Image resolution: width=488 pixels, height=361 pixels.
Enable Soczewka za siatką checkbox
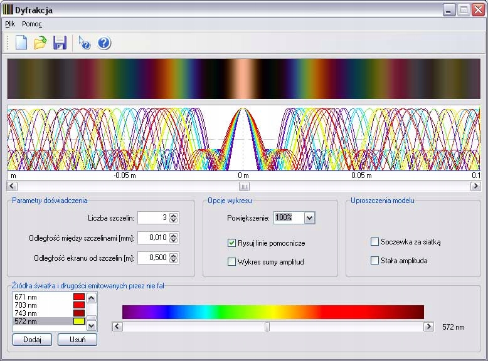pyautogui.click(x=375, y=241)
